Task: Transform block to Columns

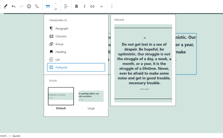Action: click(76, 36)
